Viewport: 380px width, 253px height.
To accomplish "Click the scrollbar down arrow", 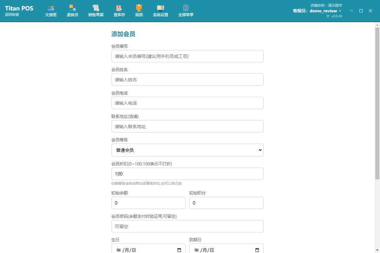I will 377,250.
